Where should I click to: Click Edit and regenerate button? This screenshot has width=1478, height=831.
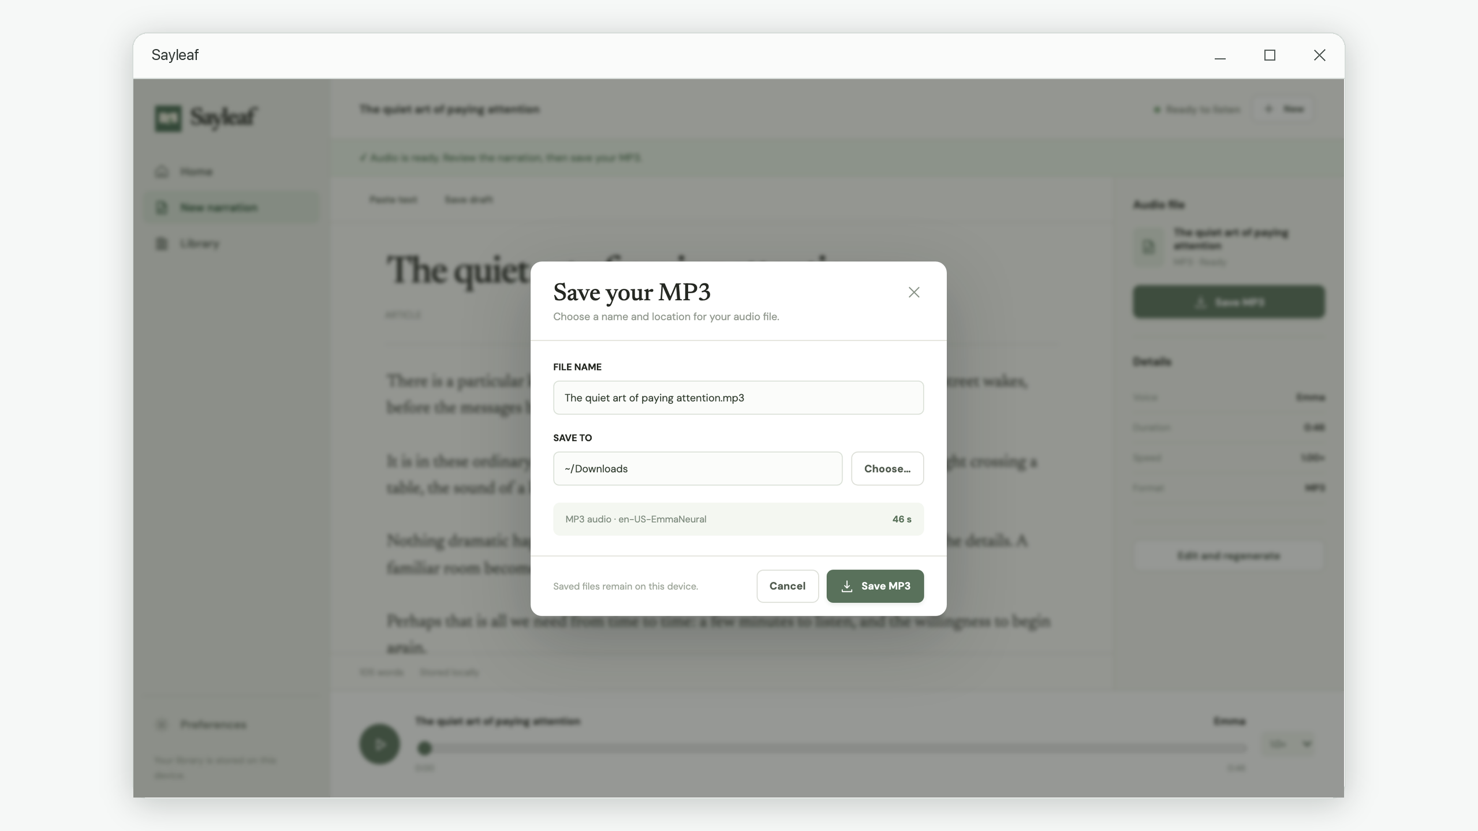pyautogui.click(x=1229, y=556)
